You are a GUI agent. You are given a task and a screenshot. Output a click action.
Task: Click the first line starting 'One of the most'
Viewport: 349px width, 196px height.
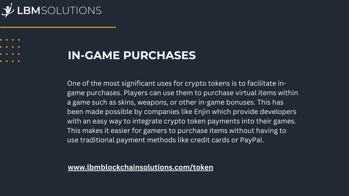(x=177, y=83)
